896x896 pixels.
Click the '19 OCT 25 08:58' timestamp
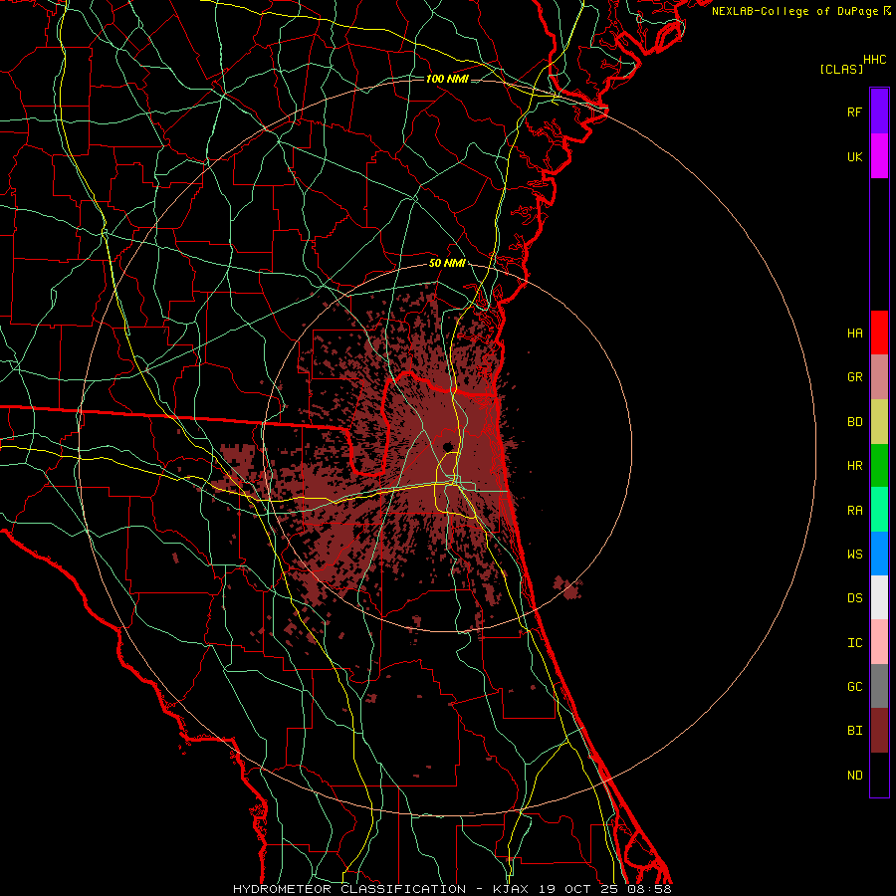point(603,889)
